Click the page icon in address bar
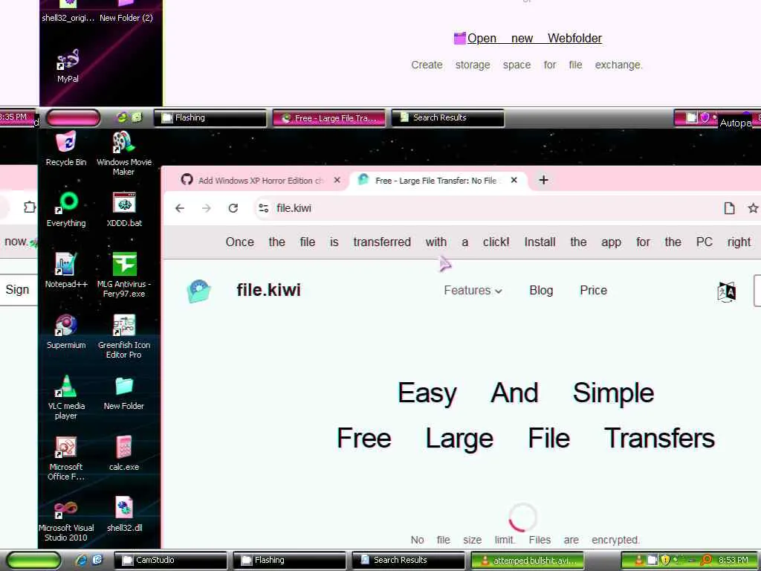761x571 pixels. pyautogui.click(x=729, y=208)
